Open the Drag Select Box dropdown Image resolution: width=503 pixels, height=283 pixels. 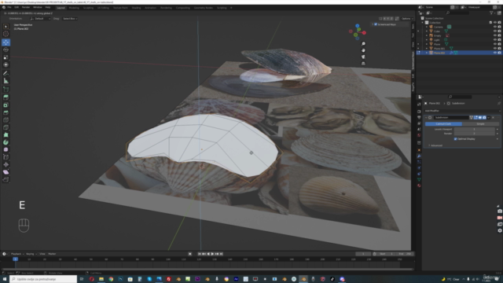point(70,19)
